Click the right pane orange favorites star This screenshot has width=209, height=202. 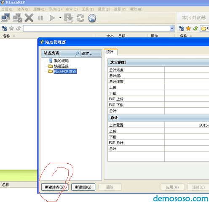pos(188,29)
